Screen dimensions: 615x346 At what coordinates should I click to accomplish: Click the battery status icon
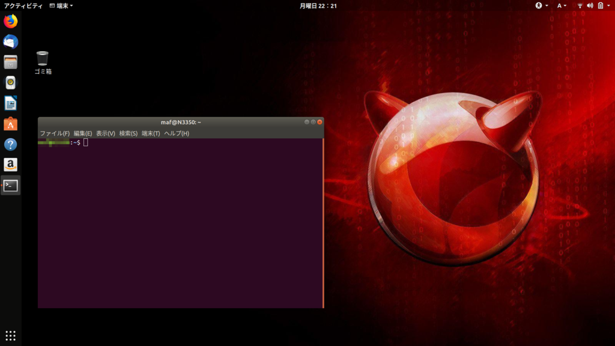[601, 5]
